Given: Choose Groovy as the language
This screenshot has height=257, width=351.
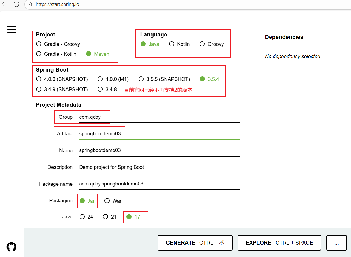Looking at the screenshot, I should coord(212,44).
